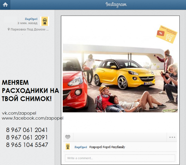
Task: Click the Instagram logo in header
Action: tap(116, 5)
